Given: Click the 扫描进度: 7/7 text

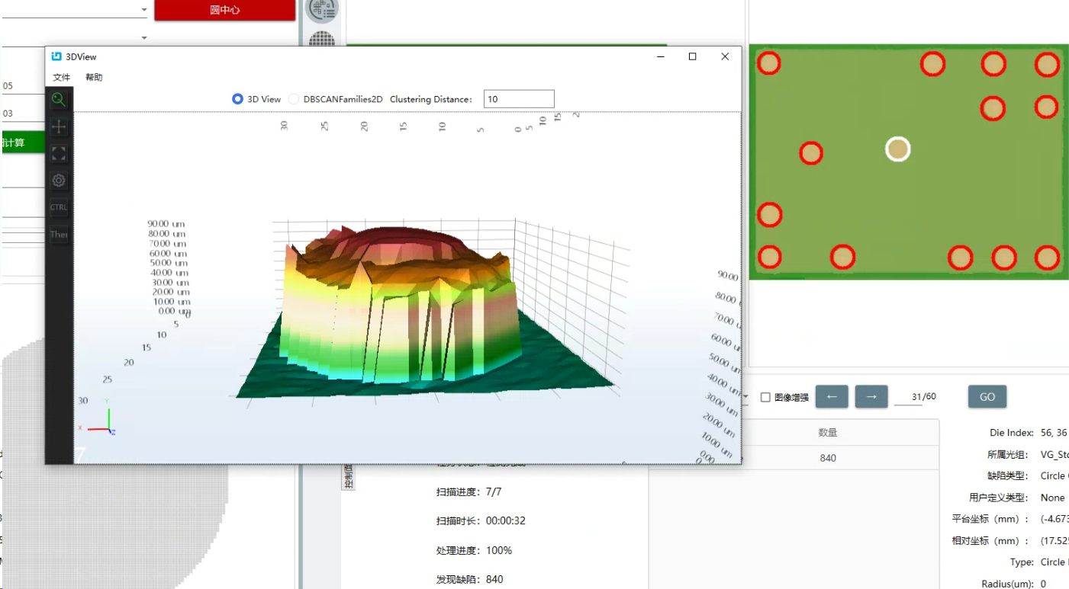Looking at the screenshot, I should [469, 492].
